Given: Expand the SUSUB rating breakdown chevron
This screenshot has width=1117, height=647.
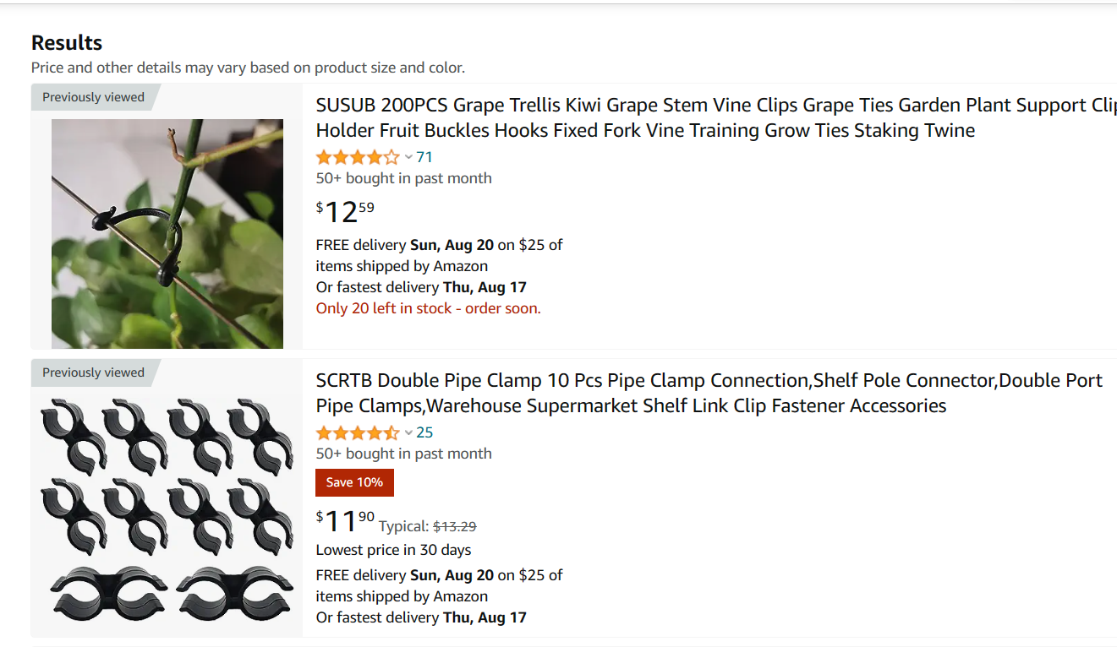Looking at the screenshot, I should click(x=408, y=157).
